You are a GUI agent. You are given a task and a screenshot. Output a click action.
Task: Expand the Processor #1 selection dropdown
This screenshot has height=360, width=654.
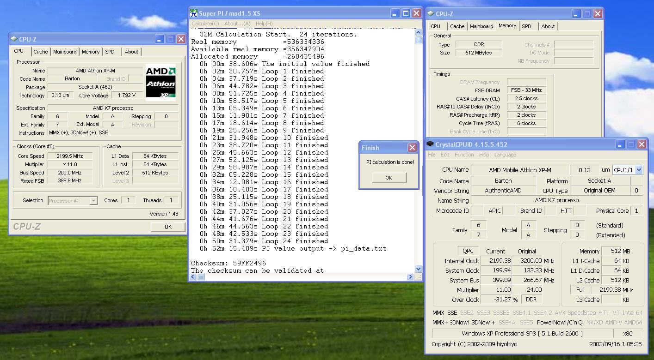pyautogui.click(x=93, y=200)
